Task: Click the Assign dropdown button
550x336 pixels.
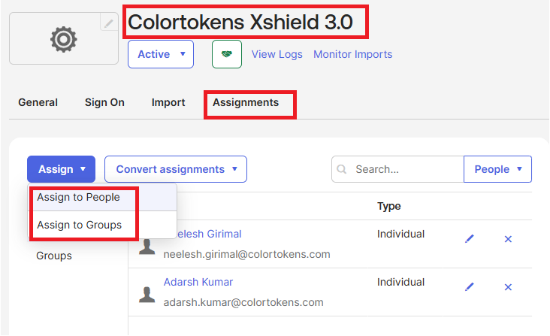Action: [x=61, y=169]
